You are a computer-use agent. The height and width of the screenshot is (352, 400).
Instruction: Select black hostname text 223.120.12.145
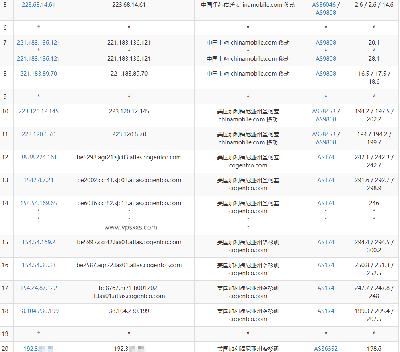click(x=129, y=111)
